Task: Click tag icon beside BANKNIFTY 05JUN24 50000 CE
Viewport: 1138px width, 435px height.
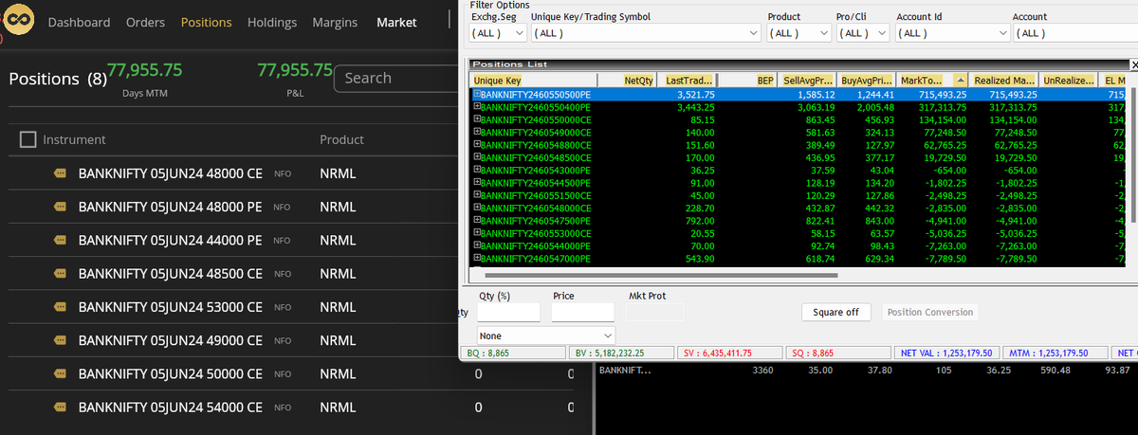Action: [61, 373]
